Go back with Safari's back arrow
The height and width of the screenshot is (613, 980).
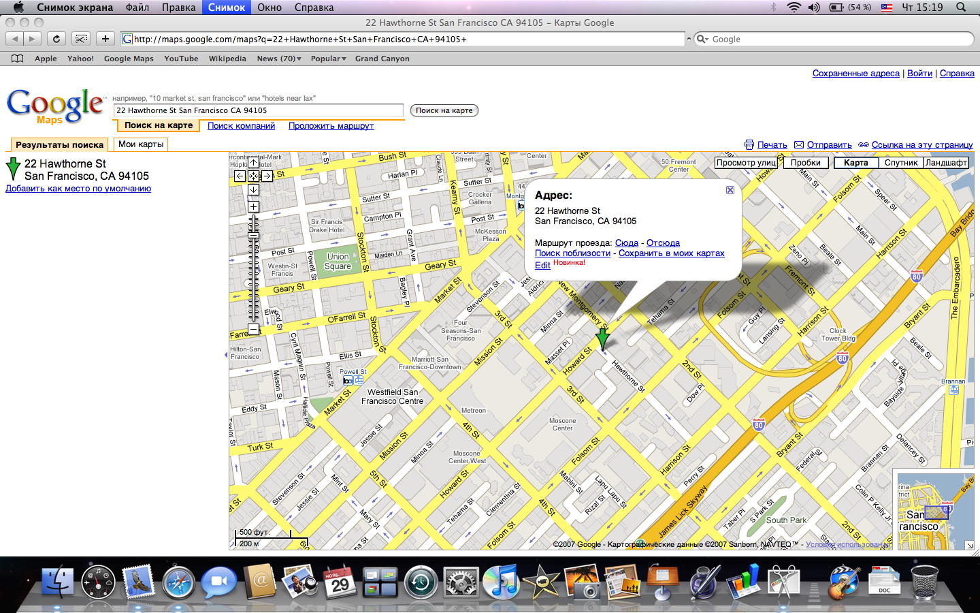click(15, 39)
